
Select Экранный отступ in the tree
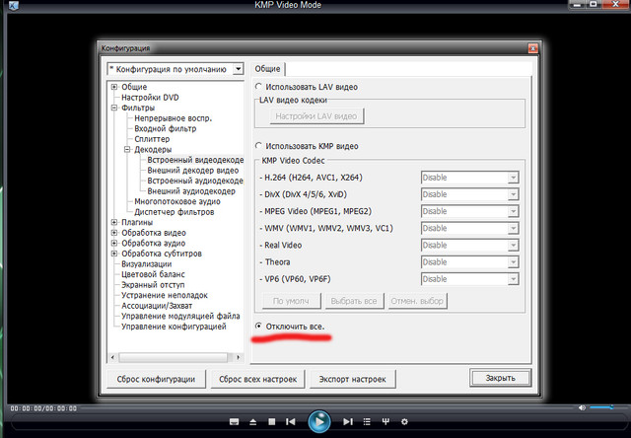(x=153, y=285)
